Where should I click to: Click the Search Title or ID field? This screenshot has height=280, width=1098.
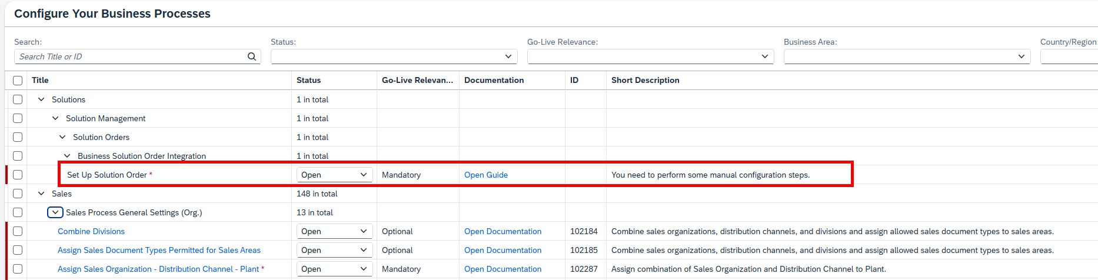point(131,56)
